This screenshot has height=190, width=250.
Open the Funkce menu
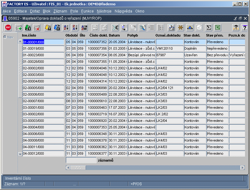[87, 11]
